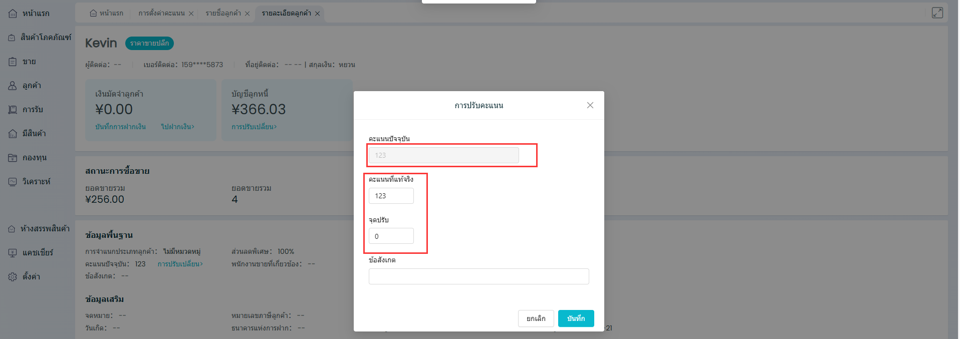Open the settings gear icon in sidebar

point(13,277)
